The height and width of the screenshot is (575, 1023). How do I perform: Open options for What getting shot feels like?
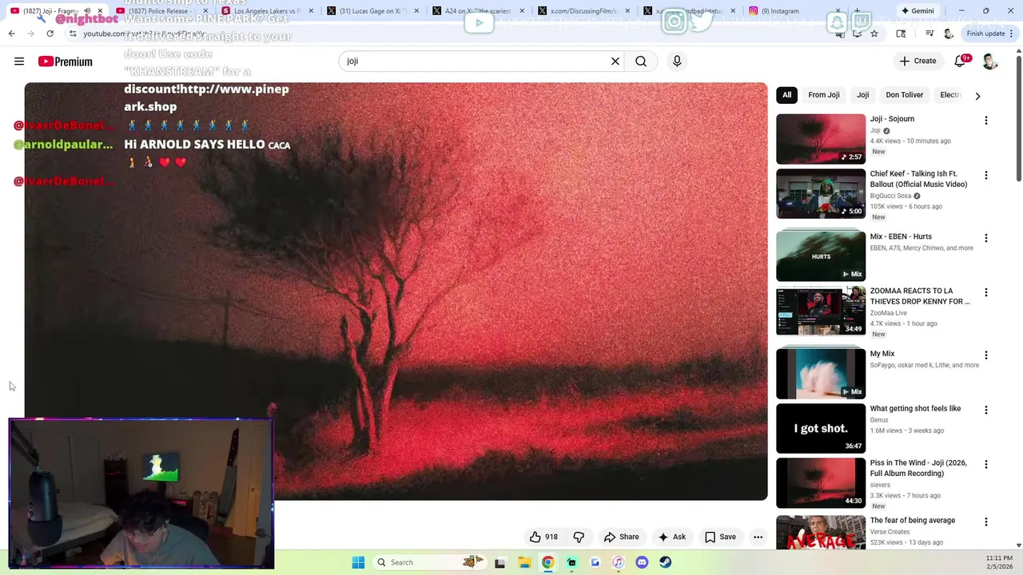click(x=985, y=410)
